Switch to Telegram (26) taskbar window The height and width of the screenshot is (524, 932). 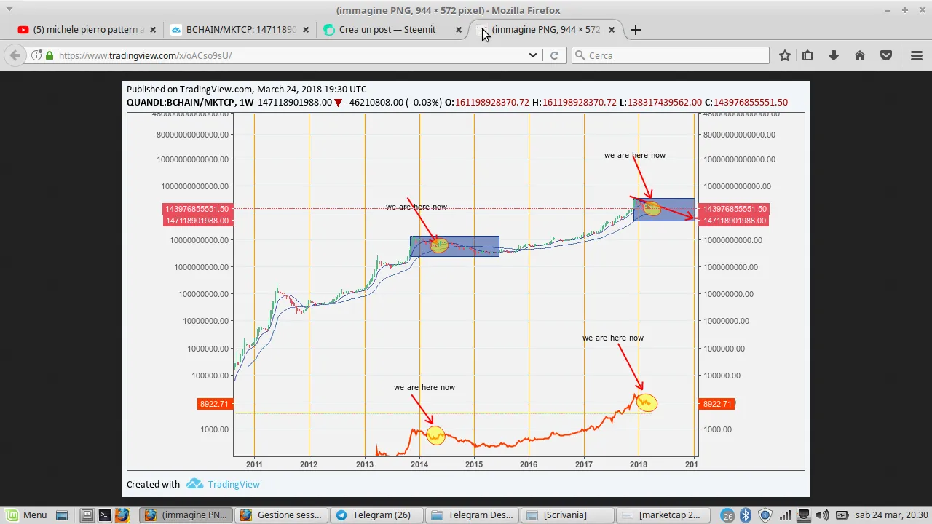[x=377, y=515]
